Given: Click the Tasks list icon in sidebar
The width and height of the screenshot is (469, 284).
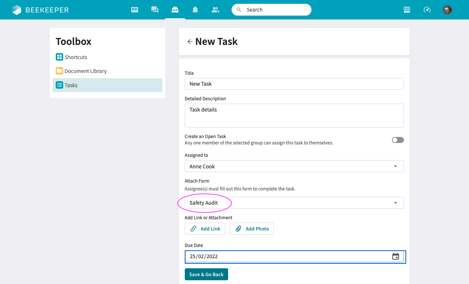Looking at the screenshot, I should 59,85.
